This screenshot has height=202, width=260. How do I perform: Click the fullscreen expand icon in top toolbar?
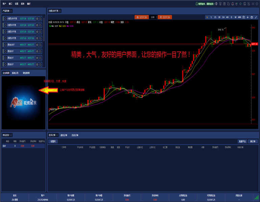253,4
